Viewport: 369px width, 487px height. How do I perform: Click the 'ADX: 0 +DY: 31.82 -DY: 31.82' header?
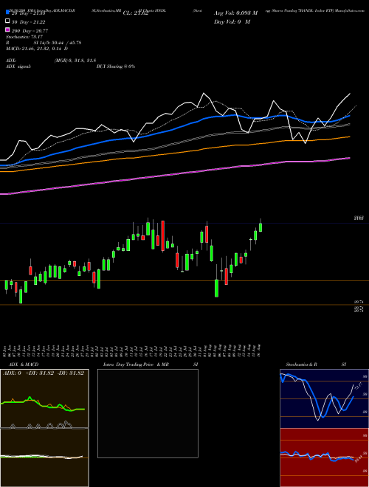[44, 373]
